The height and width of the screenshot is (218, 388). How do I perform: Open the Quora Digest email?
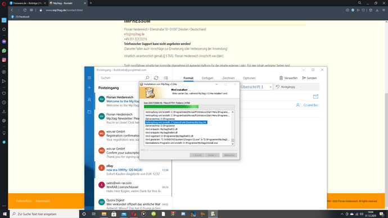coord(133,203)
